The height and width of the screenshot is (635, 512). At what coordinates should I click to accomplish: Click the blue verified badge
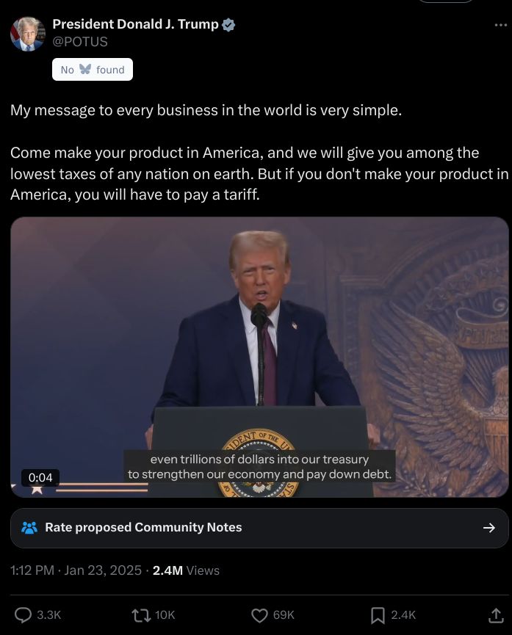click(x=229, y=25)
